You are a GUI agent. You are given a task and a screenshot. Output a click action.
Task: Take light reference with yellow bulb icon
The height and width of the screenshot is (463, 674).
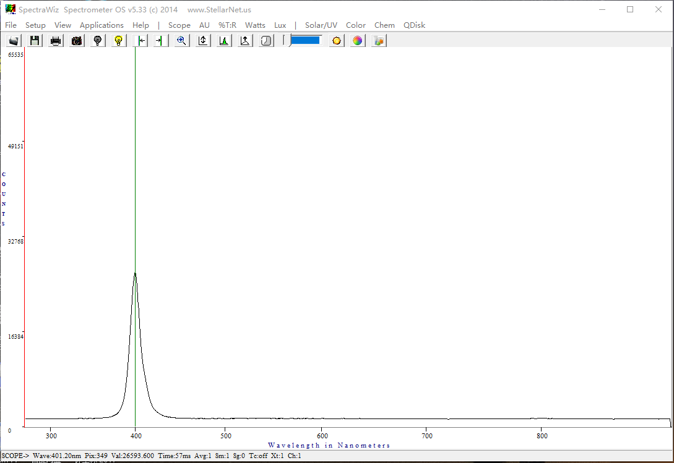(x=119, y=41)
